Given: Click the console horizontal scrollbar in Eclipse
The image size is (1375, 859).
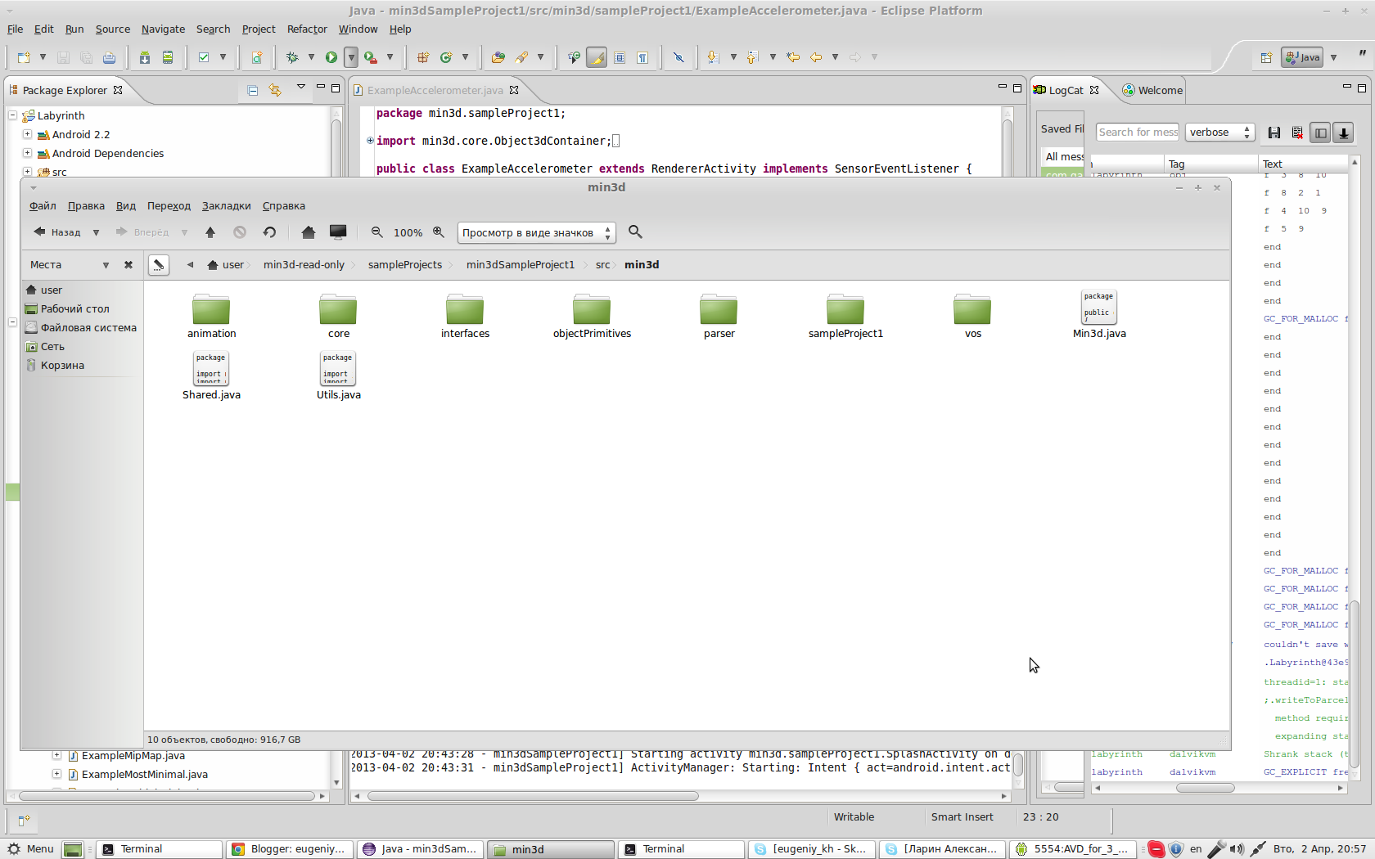Looking at the screenshot, I should pos(533,796).
